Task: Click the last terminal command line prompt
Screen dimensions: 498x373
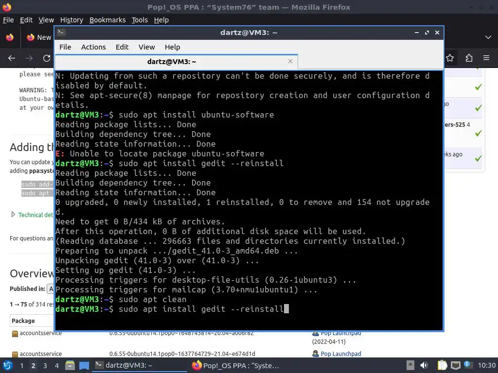Action: pos(172,309)
